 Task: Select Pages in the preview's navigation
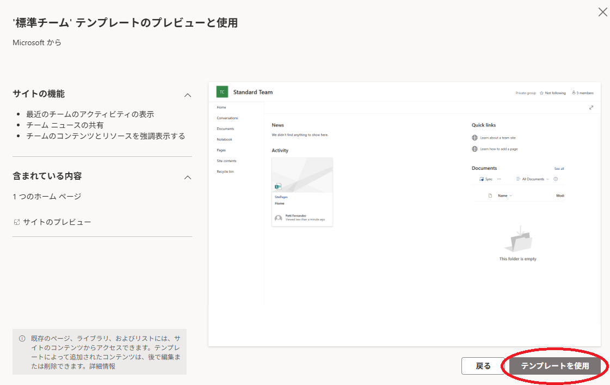point(221,150)
